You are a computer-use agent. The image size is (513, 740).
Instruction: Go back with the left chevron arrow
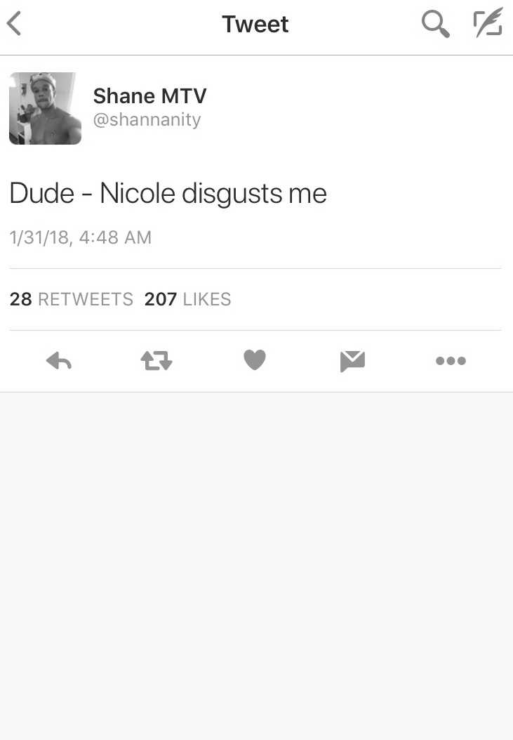14,24
